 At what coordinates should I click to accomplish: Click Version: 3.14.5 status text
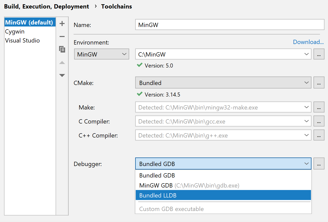click(162, 95)
